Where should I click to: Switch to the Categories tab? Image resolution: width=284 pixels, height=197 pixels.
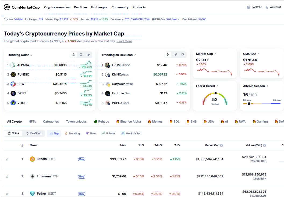click(x=51, y=121)
